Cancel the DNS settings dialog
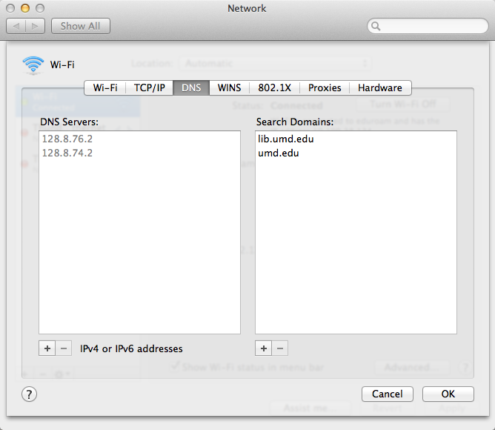495x430 pixels. click(x=387, y=394)
